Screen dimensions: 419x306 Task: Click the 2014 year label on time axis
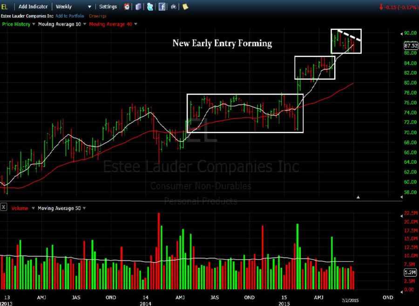pyautogui.click(x=145, y=304)
